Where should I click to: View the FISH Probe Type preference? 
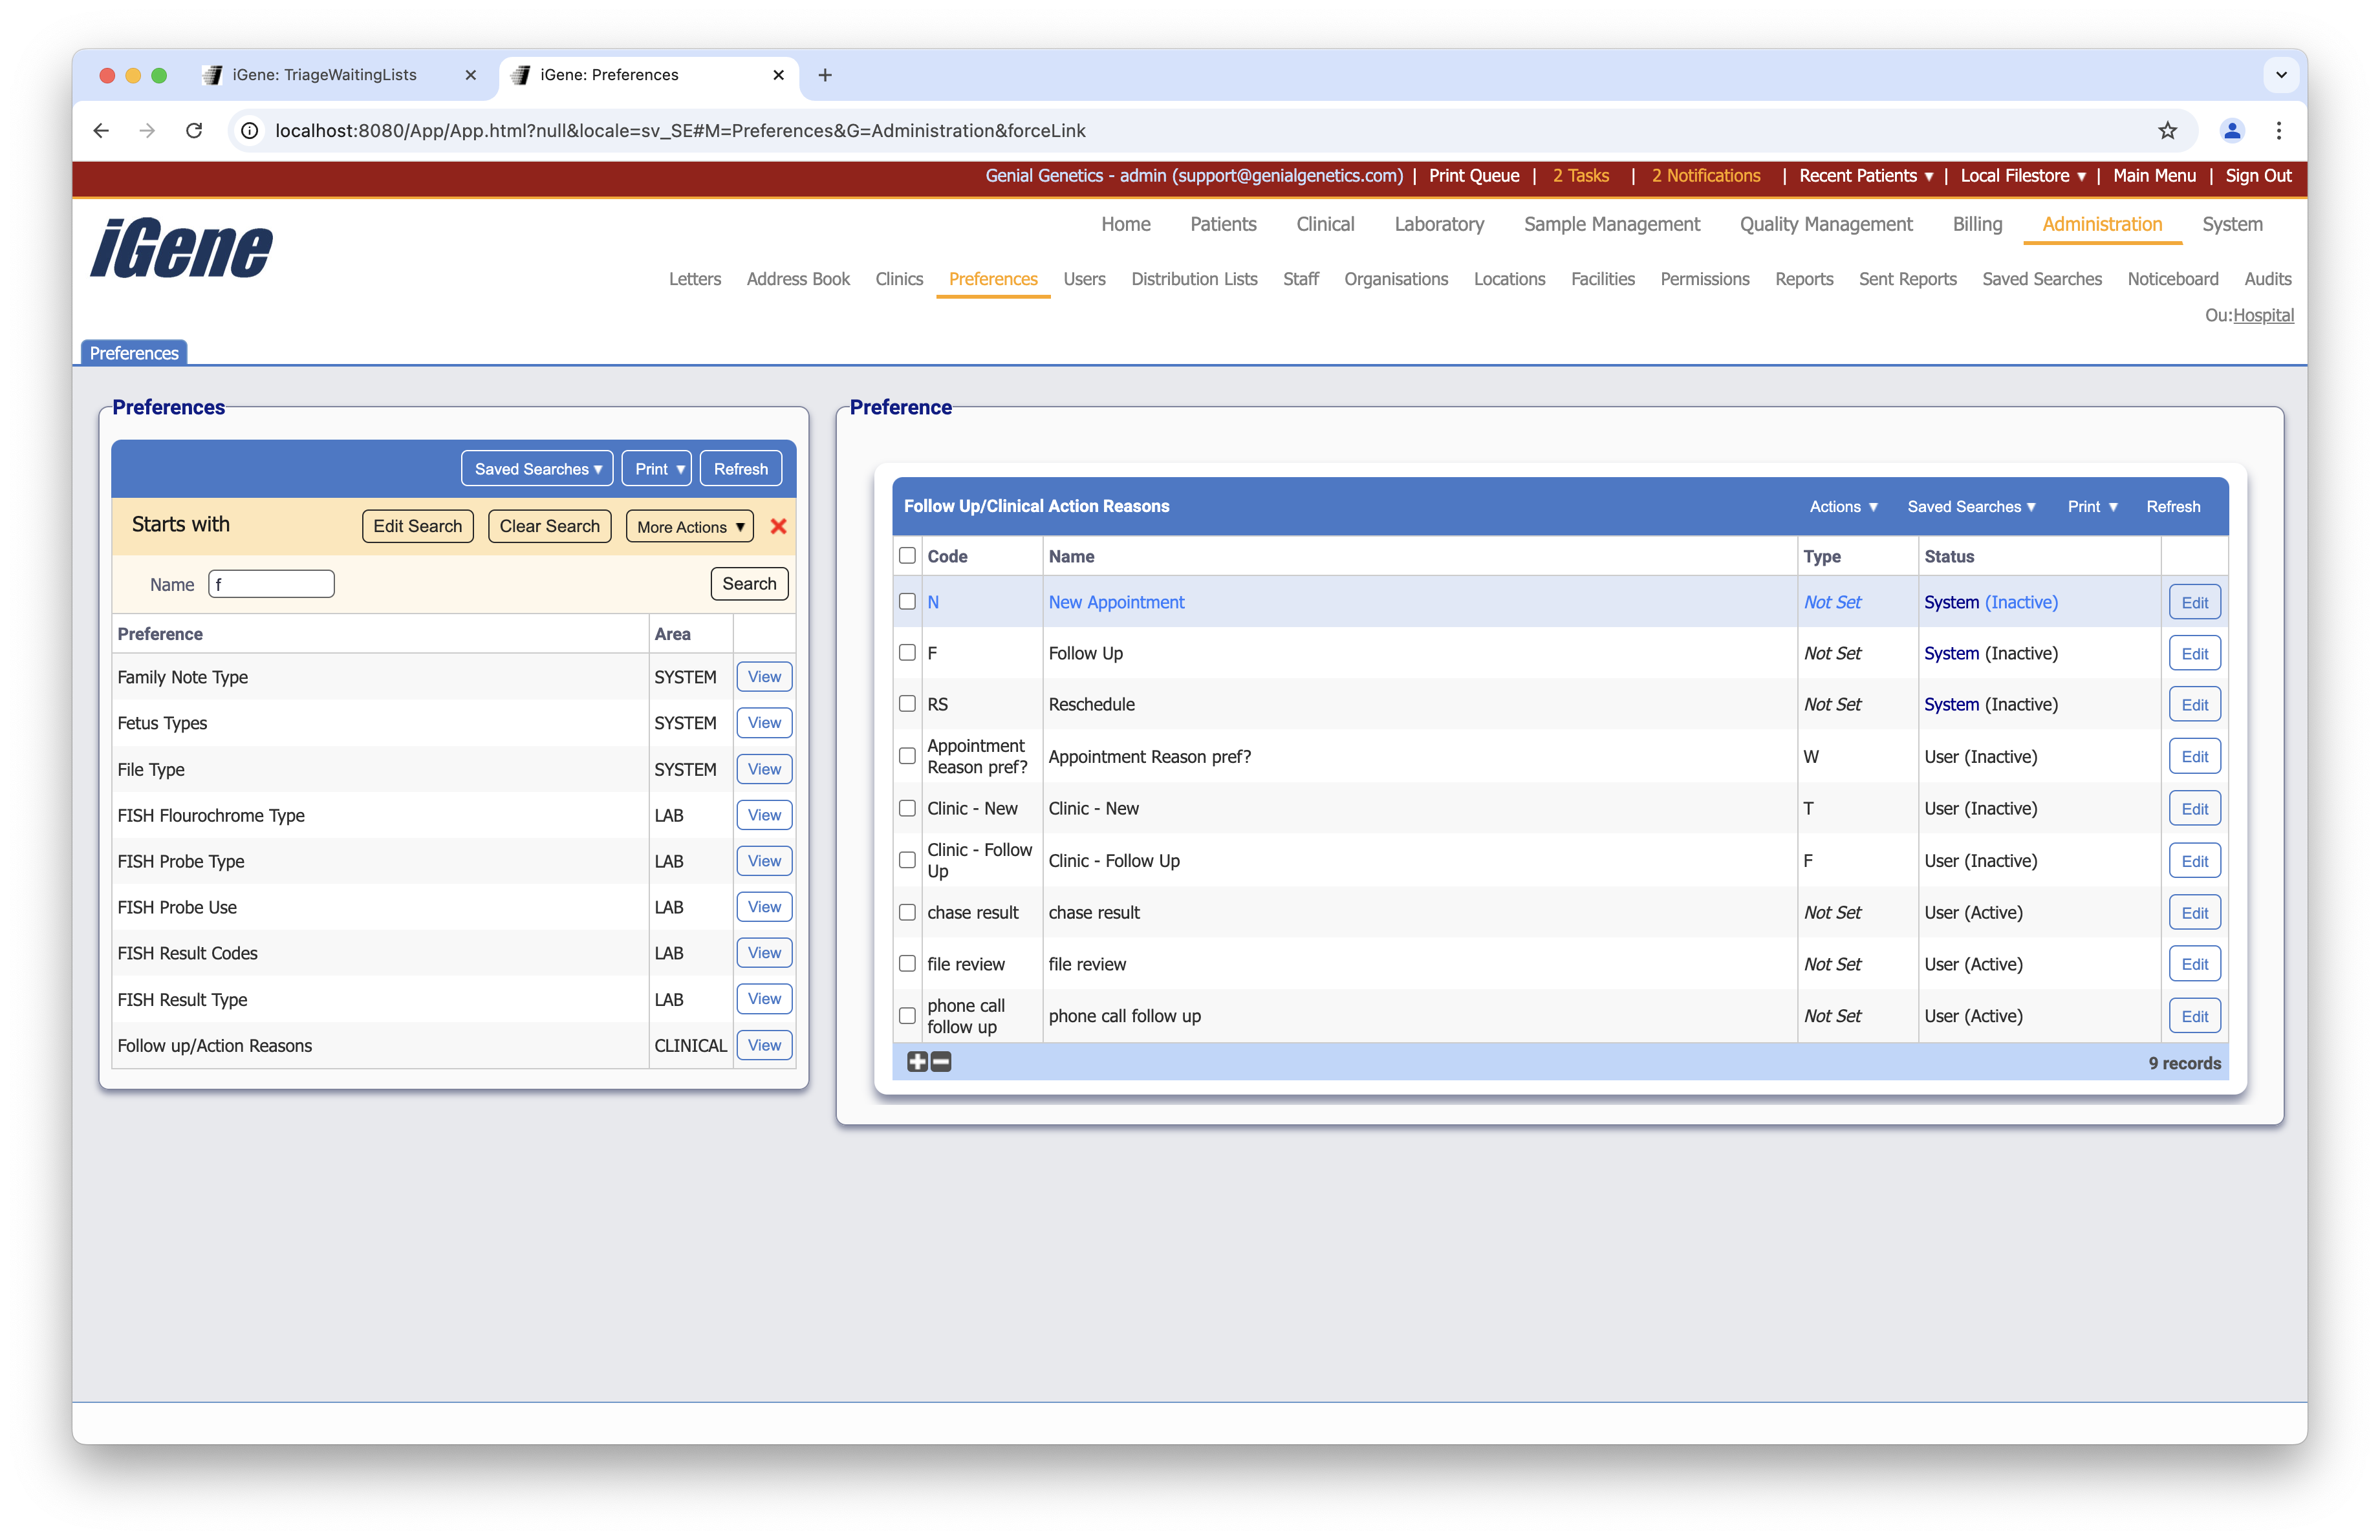[764, 861]
